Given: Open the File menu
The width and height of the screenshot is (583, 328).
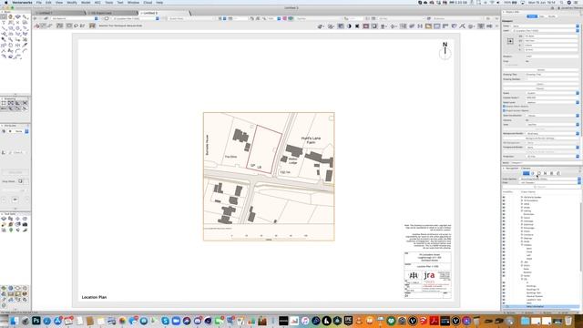Looking at the screenshot, I should point(38,2).
